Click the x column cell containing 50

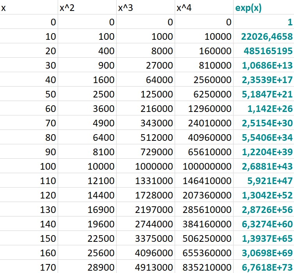(x=29, y=94)
